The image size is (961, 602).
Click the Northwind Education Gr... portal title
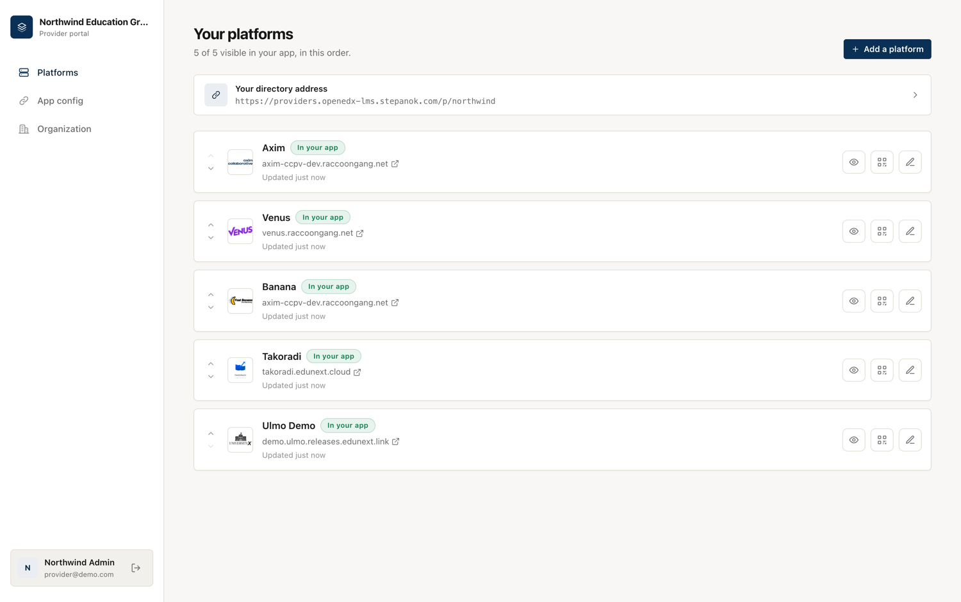tap(94, 22)
